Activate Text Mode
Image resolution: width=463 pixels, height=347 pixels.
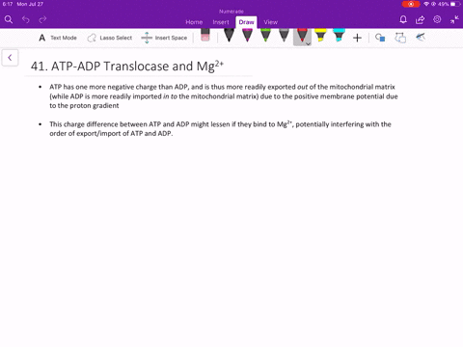[x=58, y=38]
